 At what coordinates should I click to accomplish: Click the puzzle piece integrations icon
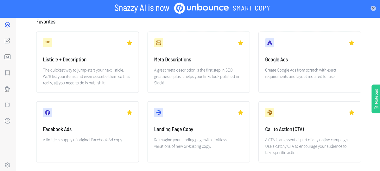pyautogui.click(x=8, y=89)
